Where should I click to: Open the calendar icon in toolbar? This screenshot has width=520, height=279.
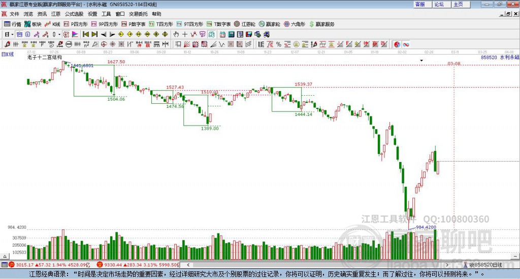222,34
